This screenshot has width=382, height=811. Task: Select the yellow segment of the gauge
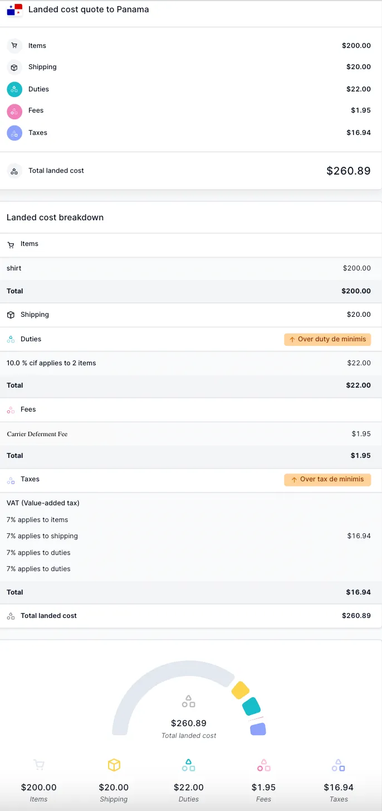pyautogui.click(x=241, y=691)
